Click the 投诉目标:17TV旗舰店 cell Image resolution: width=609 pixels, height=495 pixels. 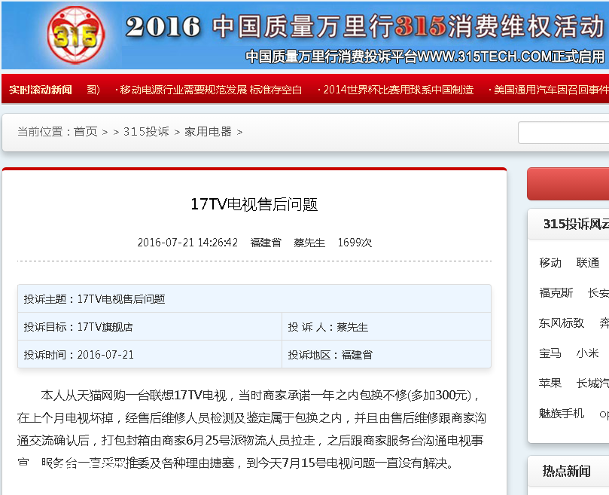point(150,327)
